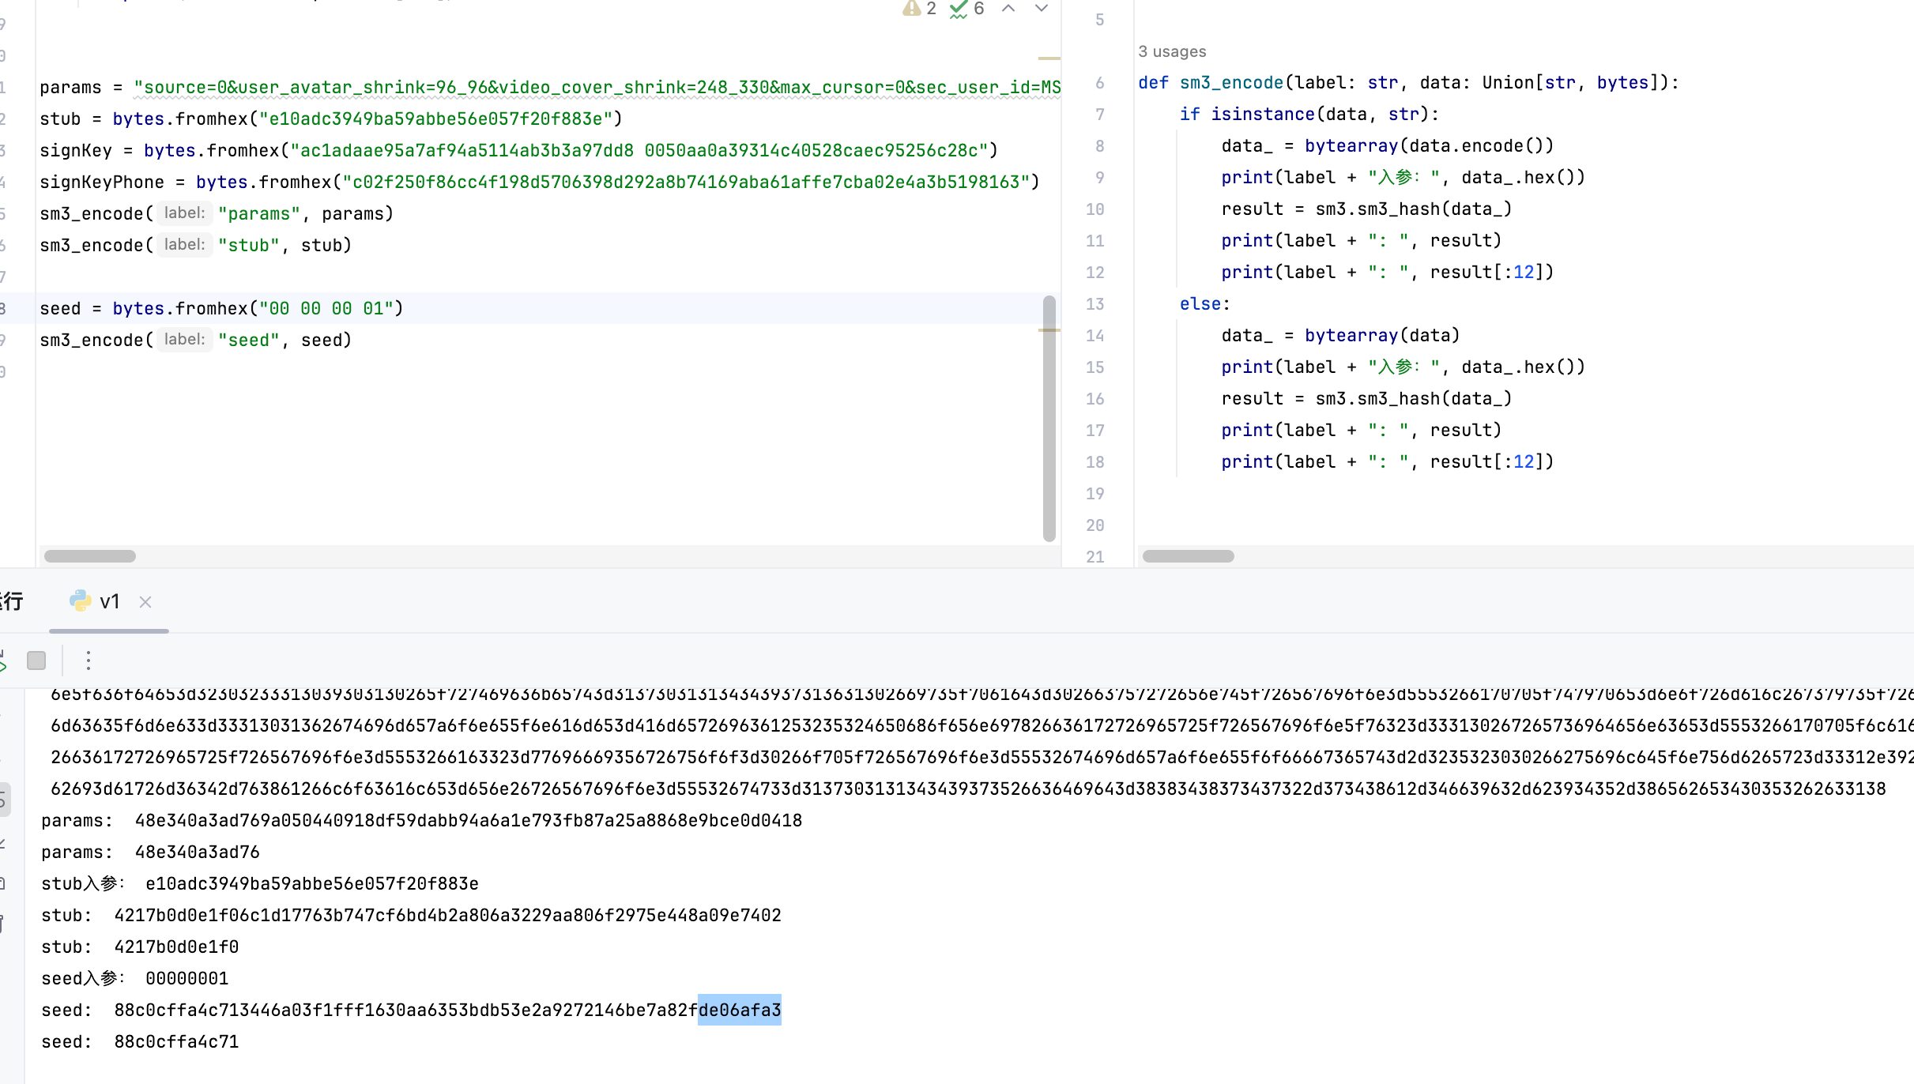Click the warnings triangle inspection icon

point(912,9)
